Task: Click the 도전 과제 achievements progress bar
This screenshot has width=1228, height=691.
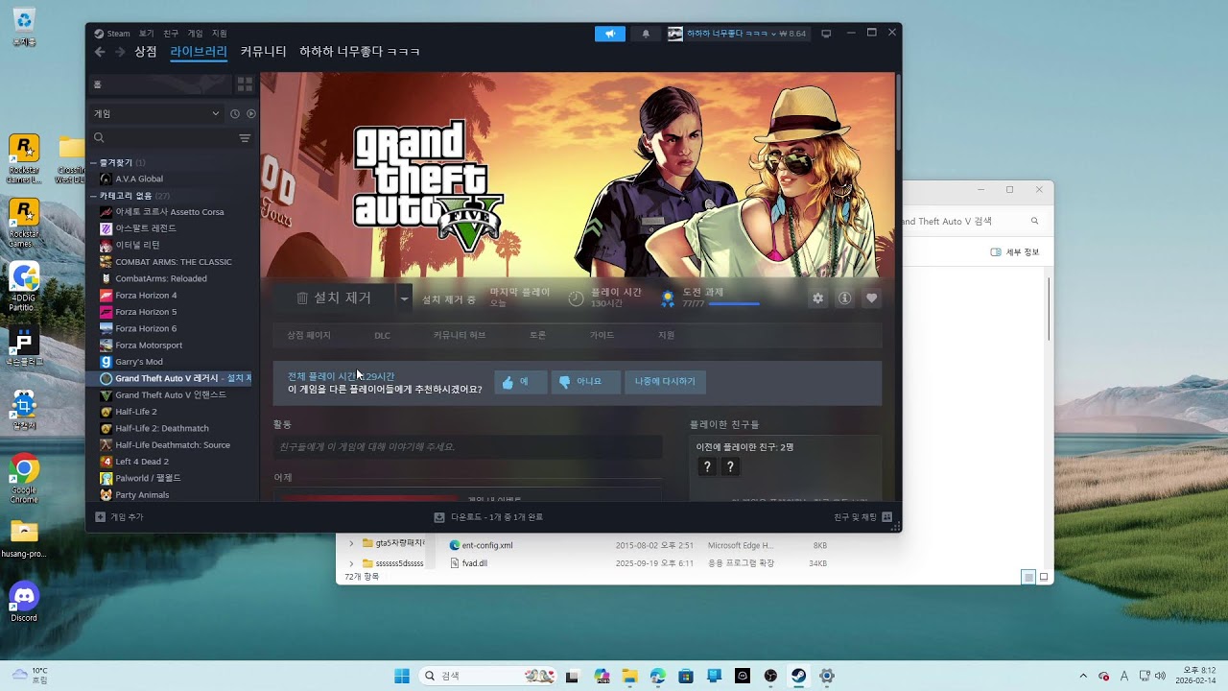Action: [734, 304]
